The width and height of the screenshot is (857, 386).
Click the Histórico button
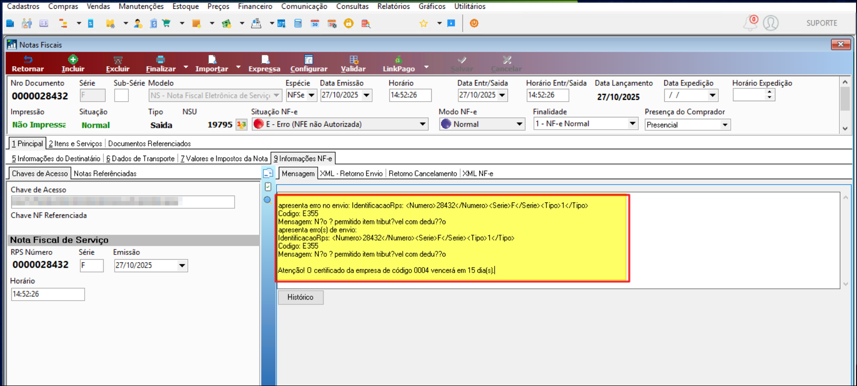coord(300,297)
